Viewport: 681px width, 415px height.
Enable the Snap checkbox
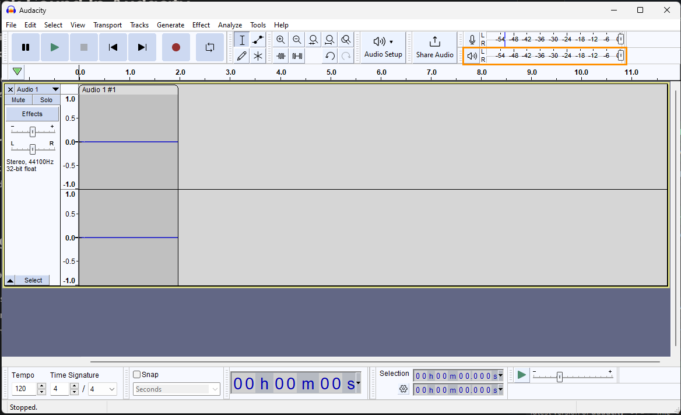pos(137,374)
